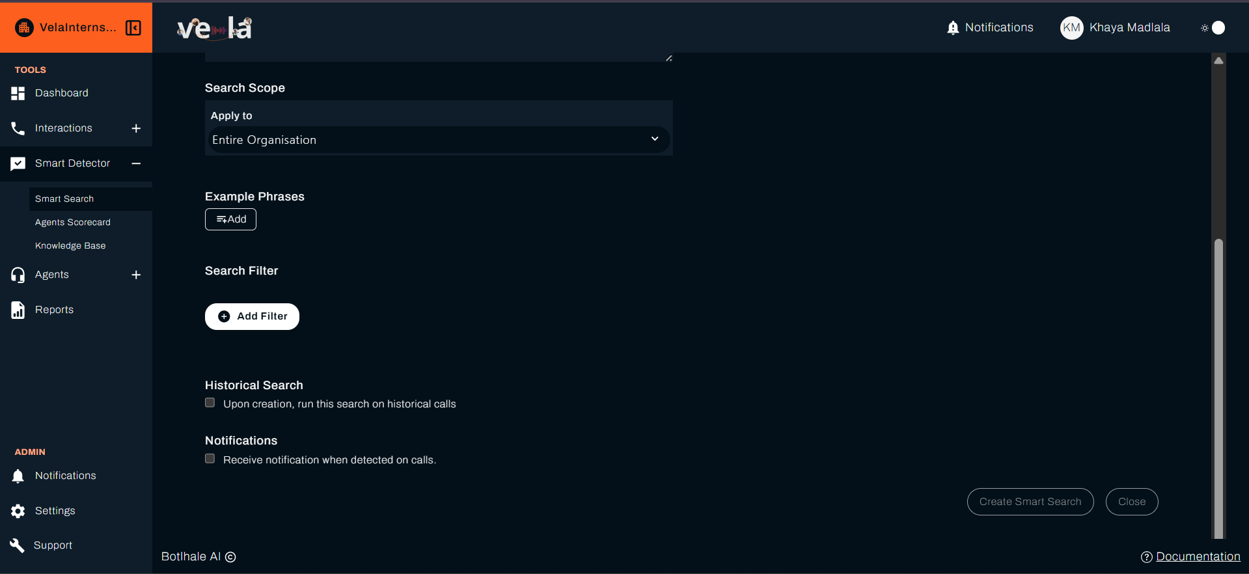Image resolution: width=1249 pixels, height=574 pixels.
Task: Click the Add Filter button
Action: (252, 316)
